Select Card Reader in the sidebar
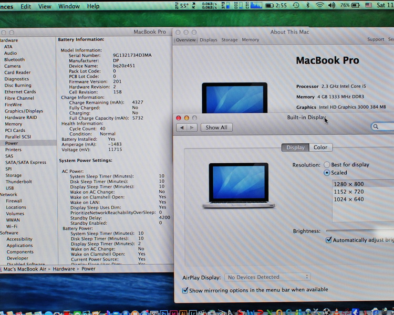Image resolution: width=394 pixels, height=315 pixels. (17, 72)
